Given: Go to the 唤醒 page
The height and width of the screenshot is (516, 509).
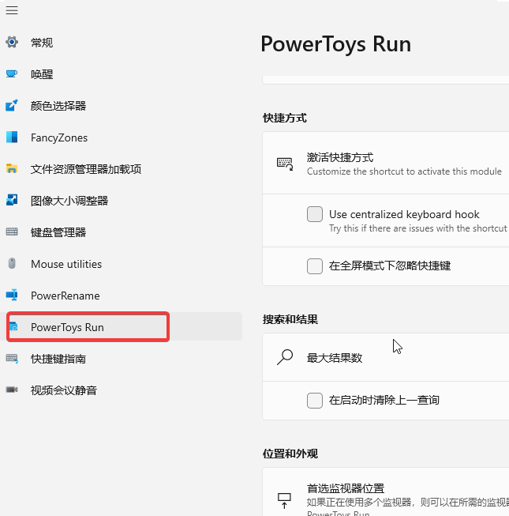Looking at the screenshot, I should (121, 73).
